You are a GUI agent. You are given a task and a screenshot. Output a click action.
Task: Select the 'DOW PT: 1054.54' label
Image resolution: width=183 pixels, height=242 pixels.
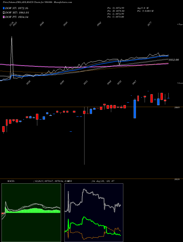(16, 17)
